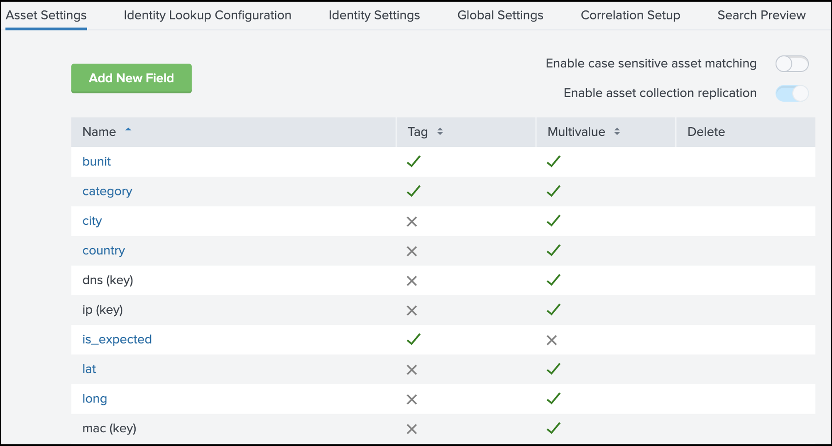Sort the table by Tag column
Image resolution: width=832 pixels, height=446 pixels.
pos(440,132)
